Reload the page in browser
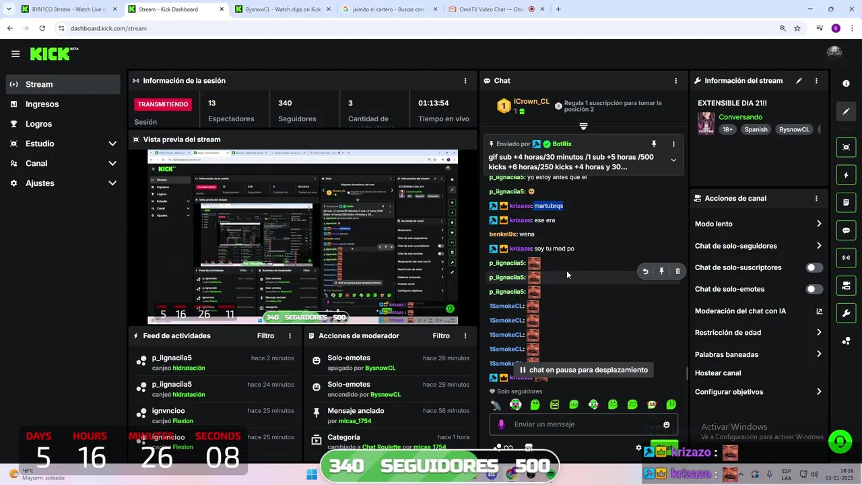 42,28
